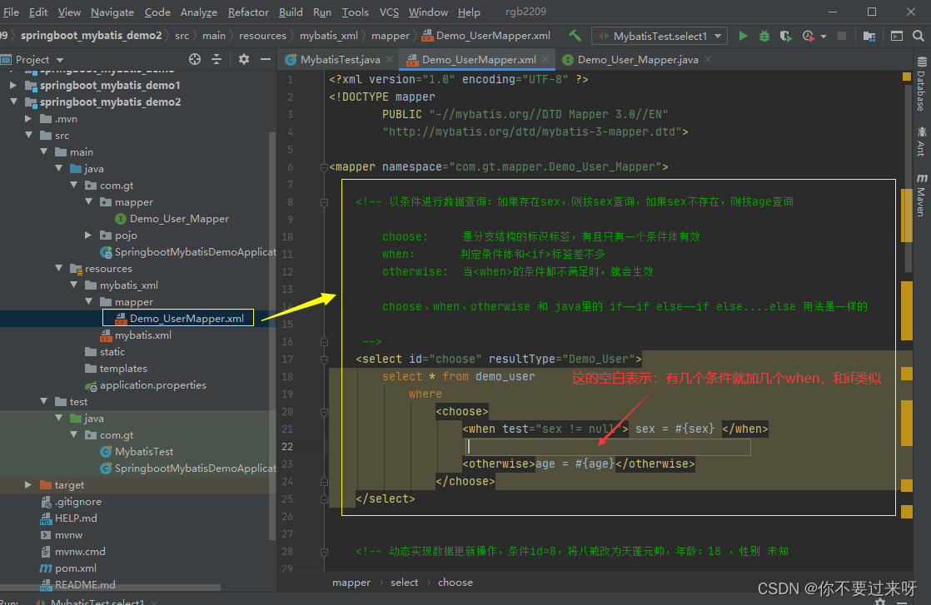931x605 pixels.
Task: Start debugging with the bug icon
Action: (x=764, y=36)
